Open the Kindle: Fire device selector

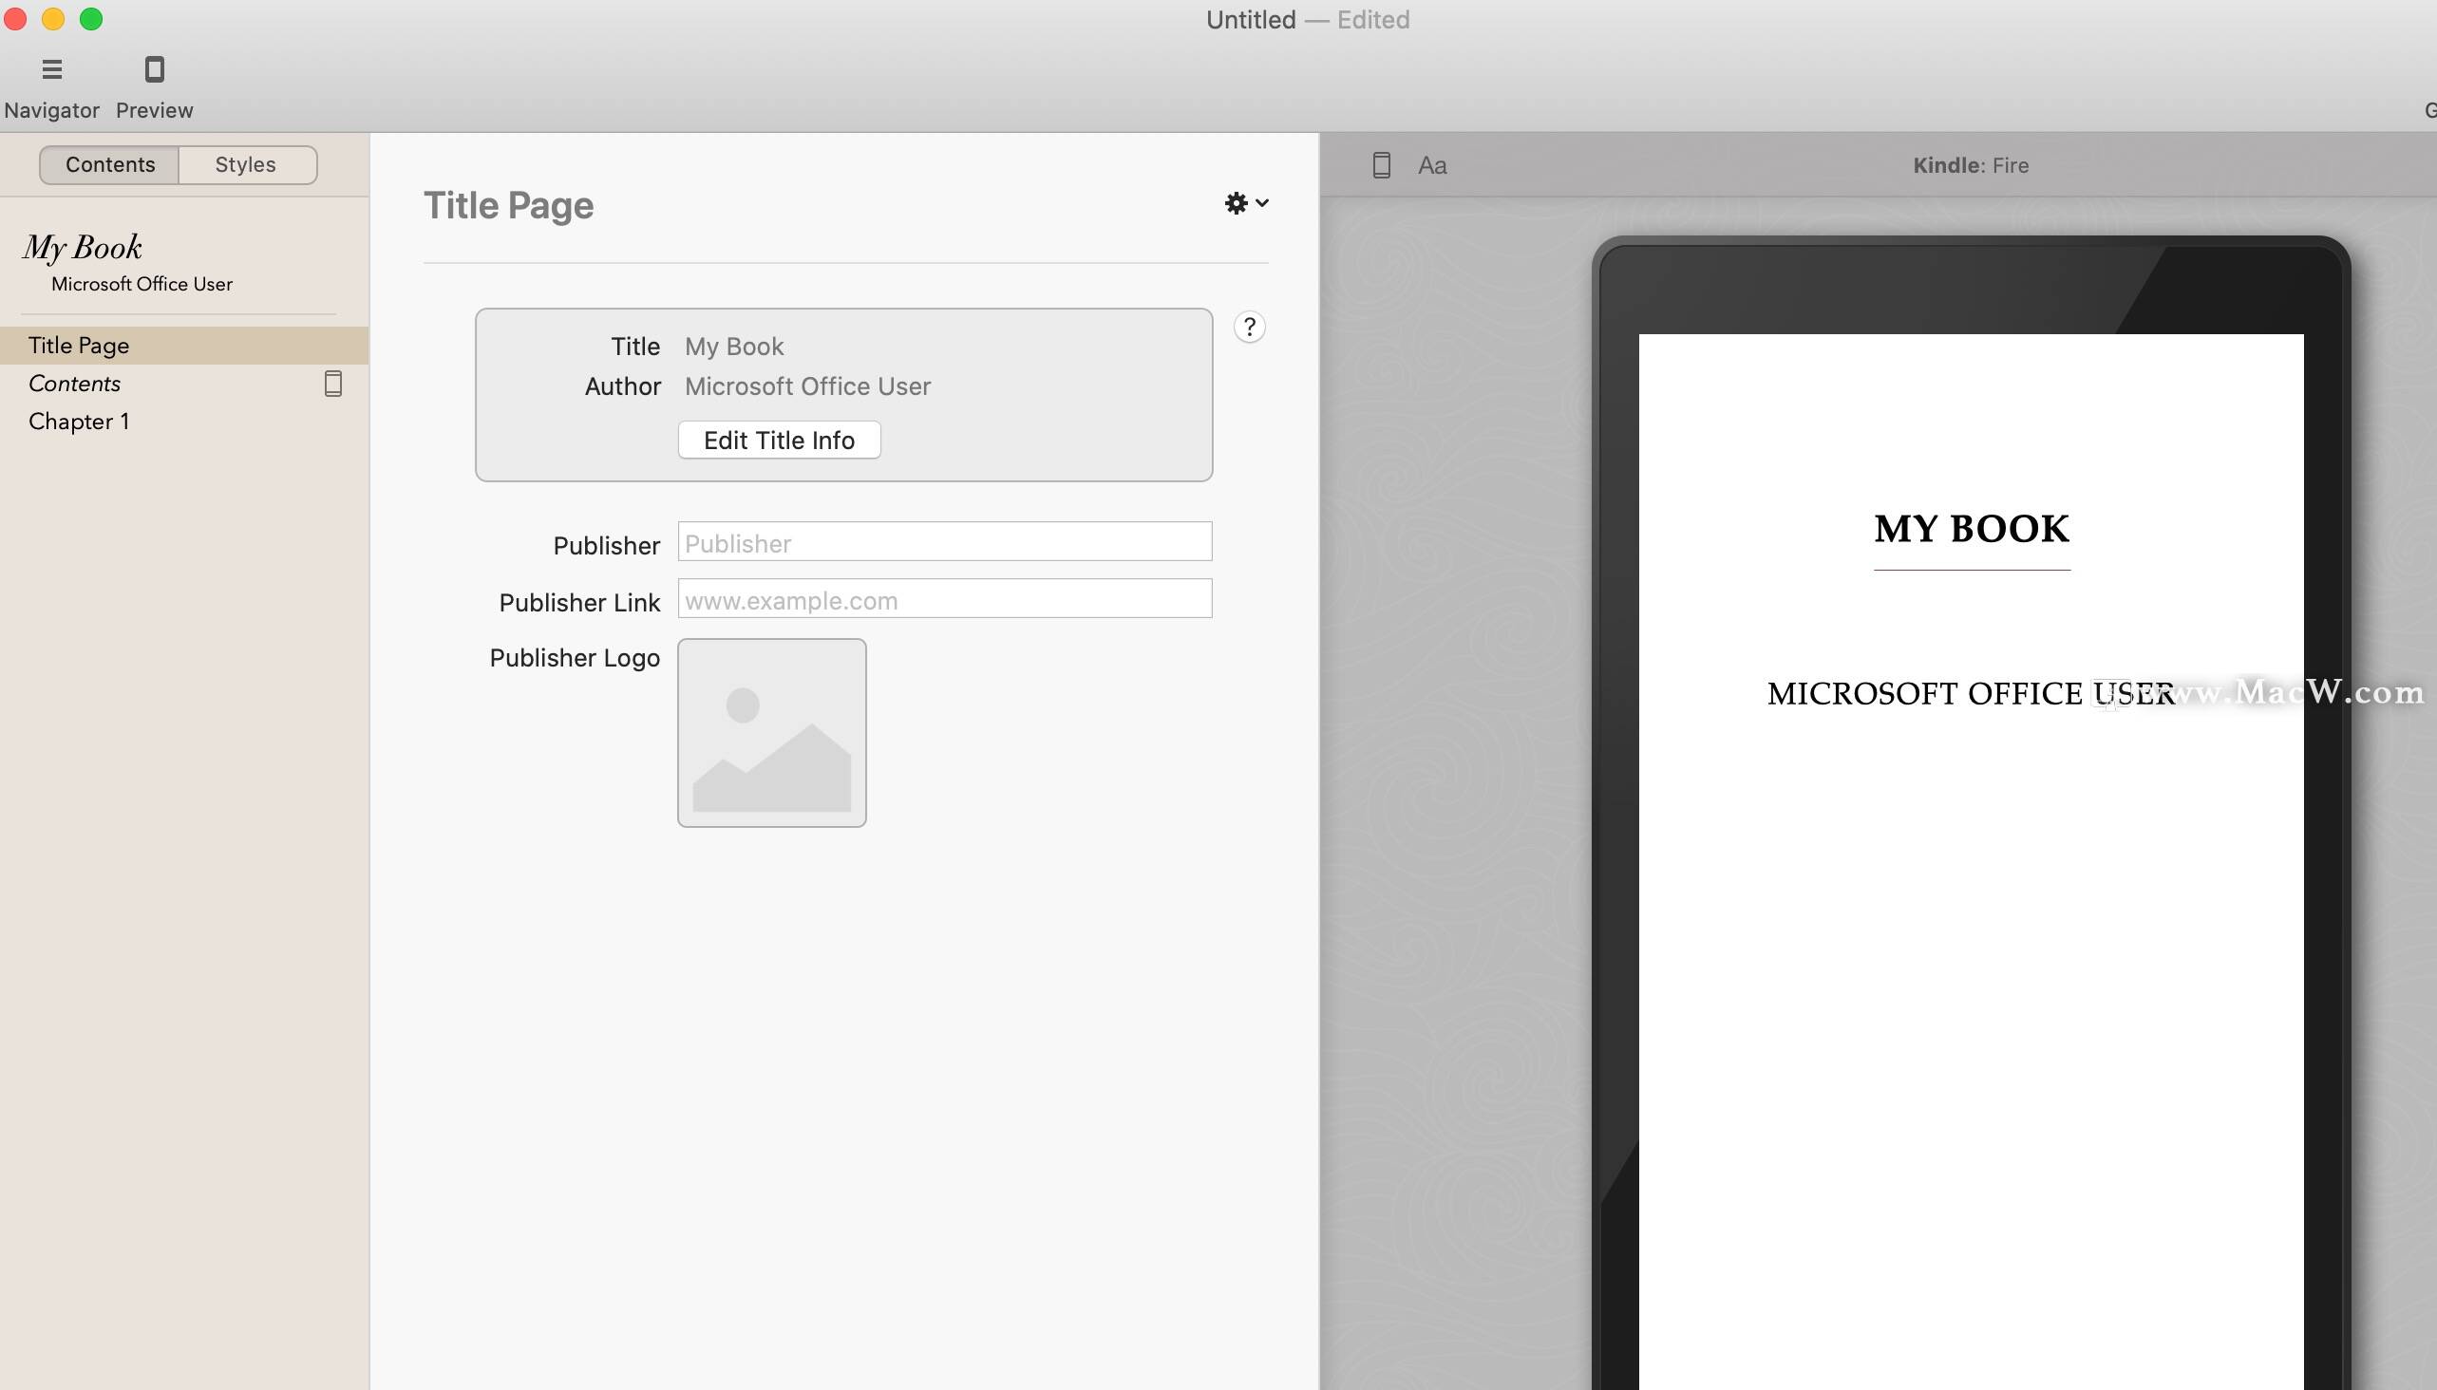pyautogui.click(x=1970, y=164)
